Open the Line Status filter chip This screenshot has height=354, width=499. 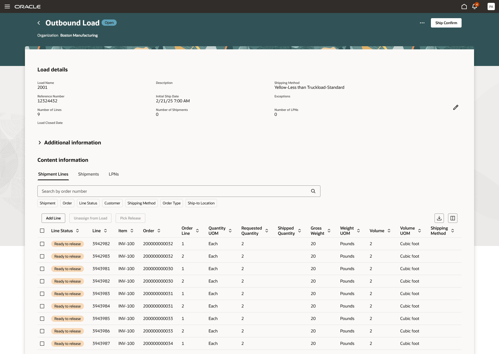(x=88, y=203)
